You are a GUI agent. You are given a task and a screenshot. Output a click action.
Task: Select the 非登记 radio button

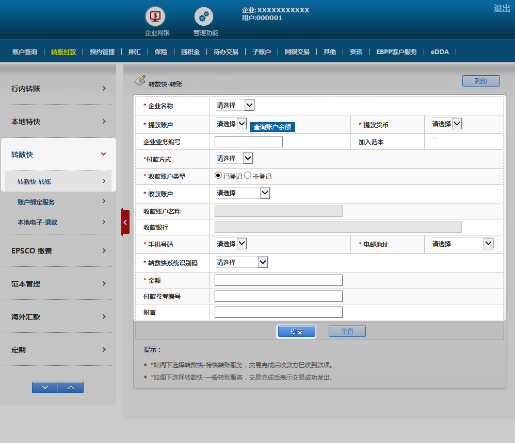(248, 176)
